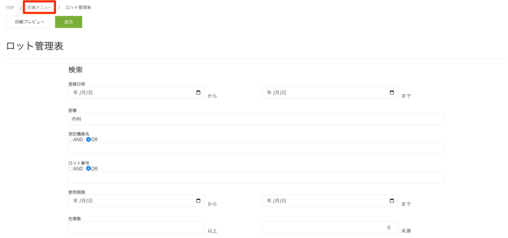Click the 部署 field containing 内科
This screenshot has height=238, width=508.
coord(255,119)
